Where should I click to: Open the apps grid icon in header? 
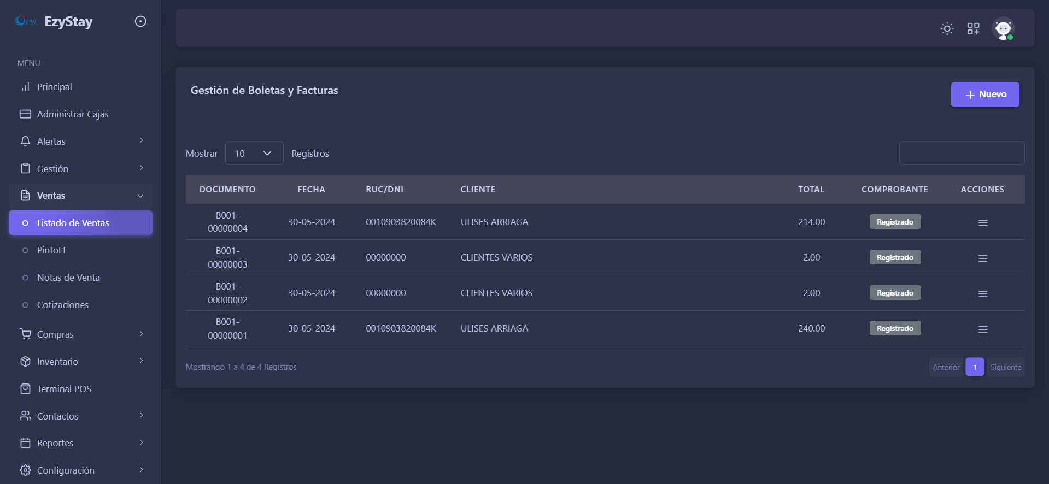(x=973, y=28)
